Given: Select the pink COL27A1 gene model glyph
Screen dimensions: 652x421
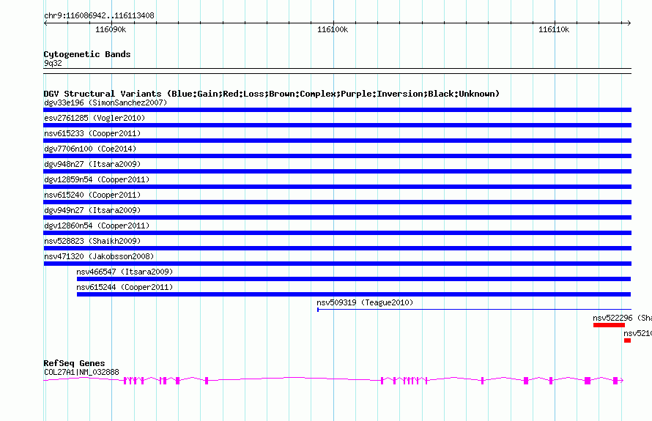Looking at the screenshot, I should (333, 380).
